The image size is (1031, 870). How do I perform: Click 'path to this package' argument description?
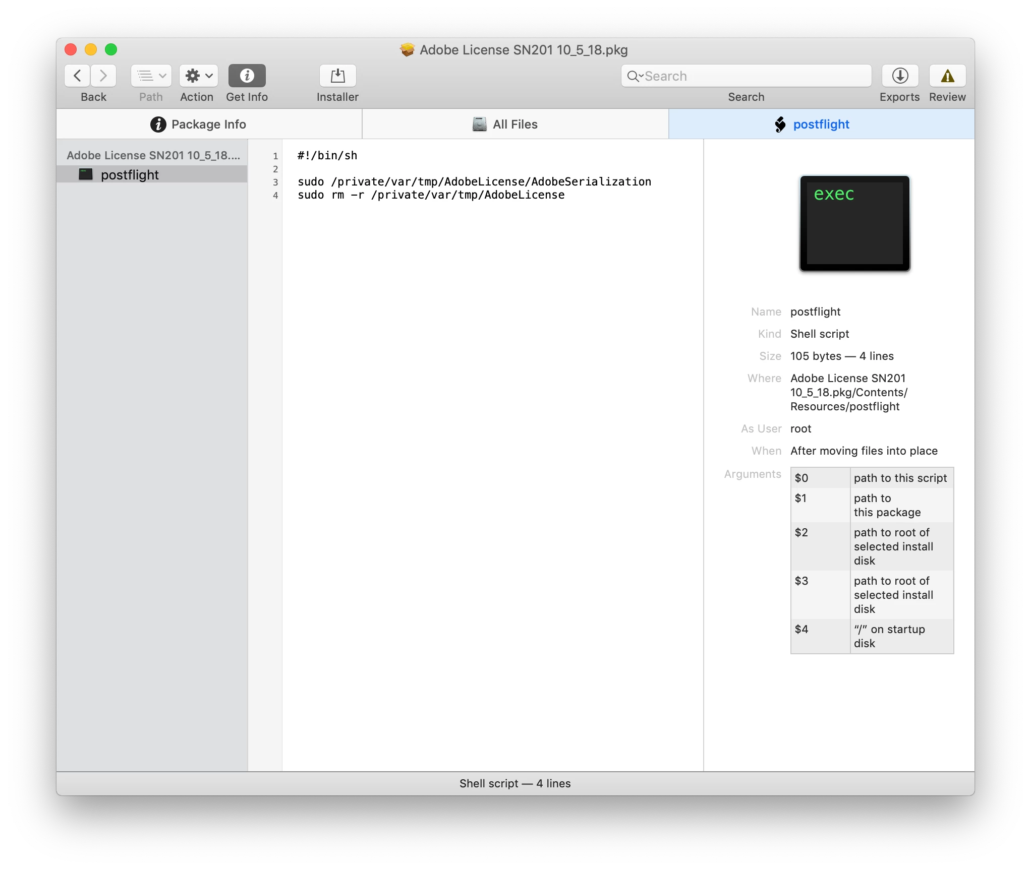887,505
